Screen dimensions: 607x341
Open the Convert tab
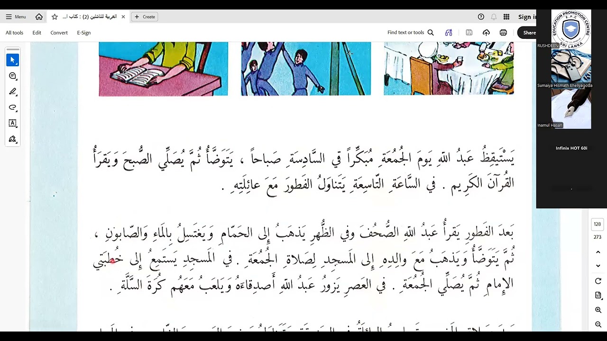point(59,33)
